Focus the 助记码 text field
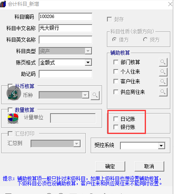This screenshot has height=194, width=174. pos(65,74)
